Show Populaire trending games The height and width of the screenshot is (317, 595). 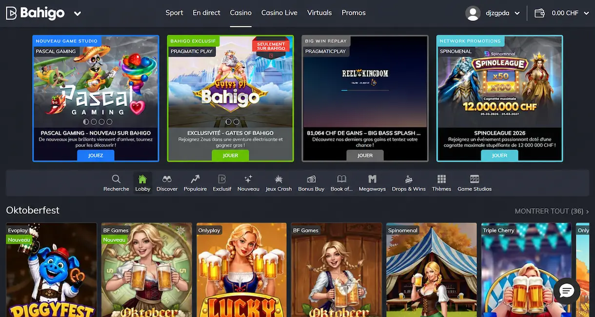pos(195,179)
